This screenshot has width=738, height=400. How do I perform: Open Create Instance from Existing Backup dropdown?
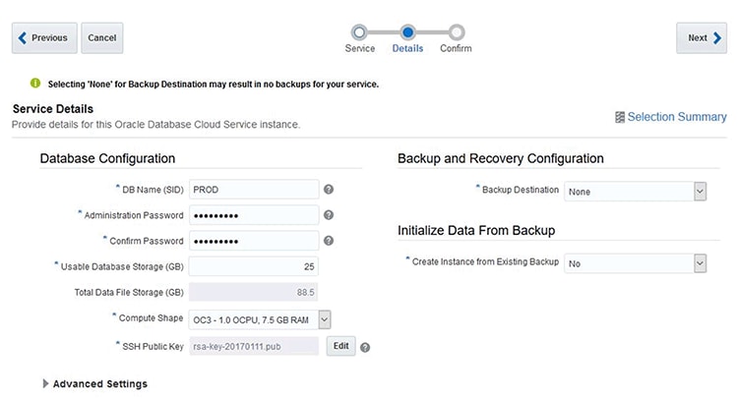[700, 263]
